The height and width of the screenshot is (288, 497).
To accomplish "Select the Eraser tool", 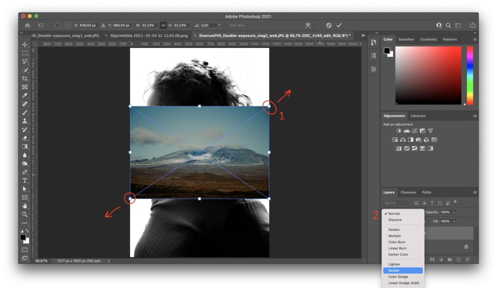I will coord(25,138).
